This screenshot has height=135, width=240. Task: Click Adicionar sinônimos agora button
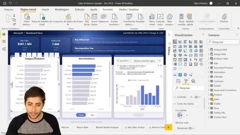(x=144, y=61)
